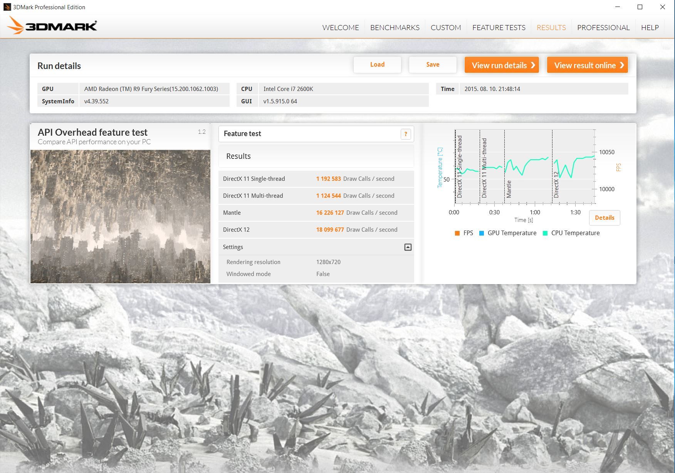Open the PROFESSIONAL tab
675x473 pixels.
(603, 28)
